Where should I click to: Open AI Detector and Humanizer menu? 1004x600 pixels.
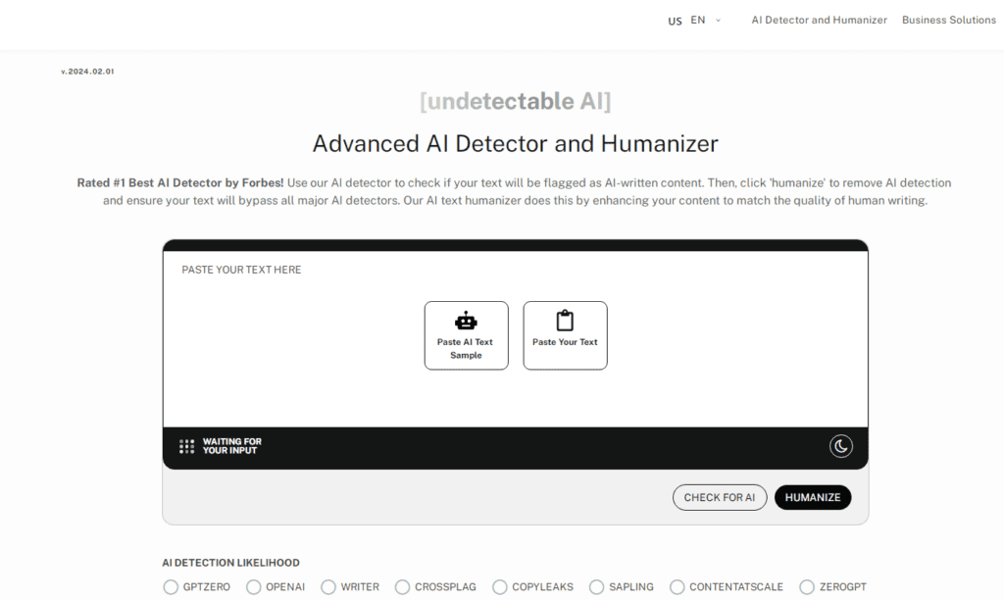819,21
